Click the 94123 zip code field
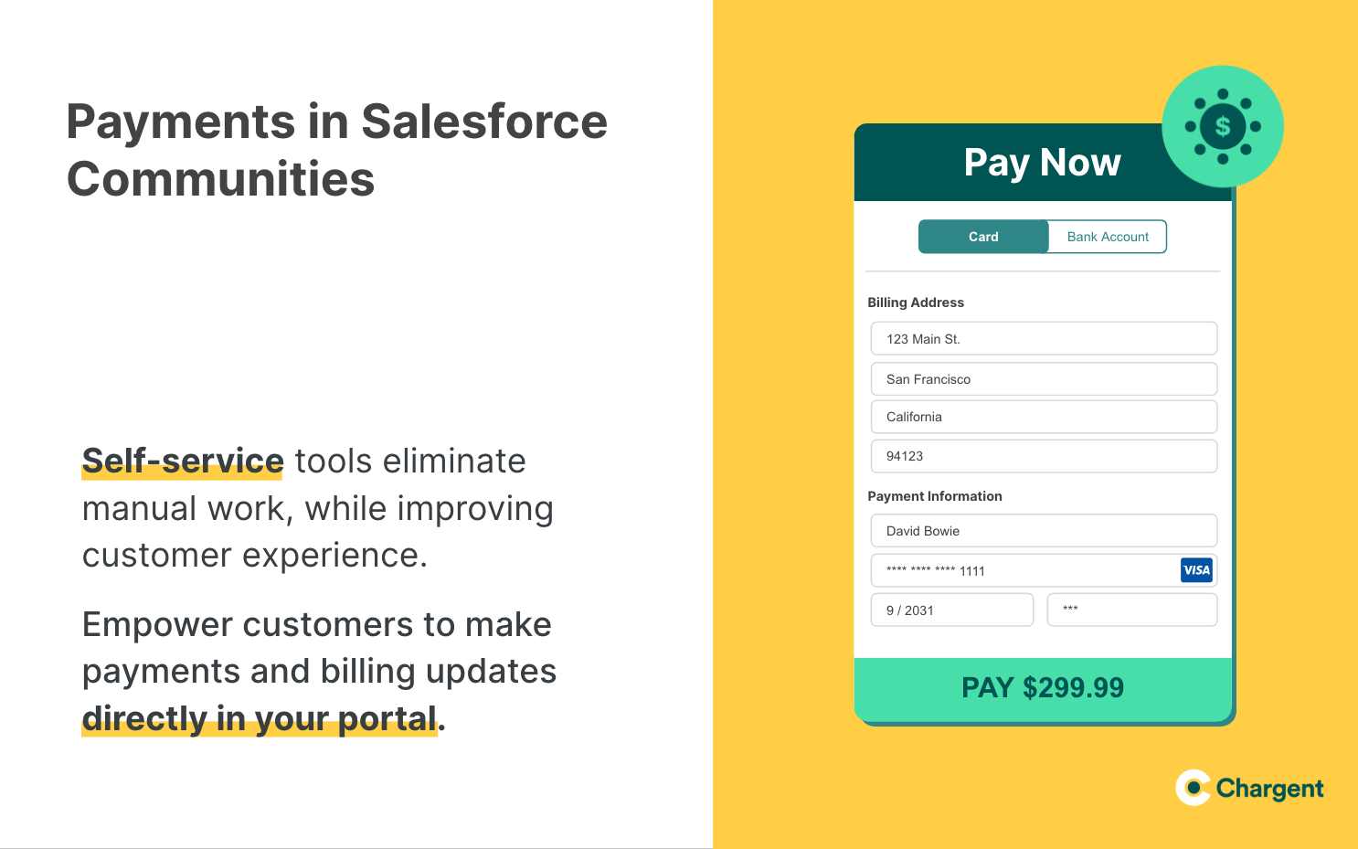 point(1044,456)
